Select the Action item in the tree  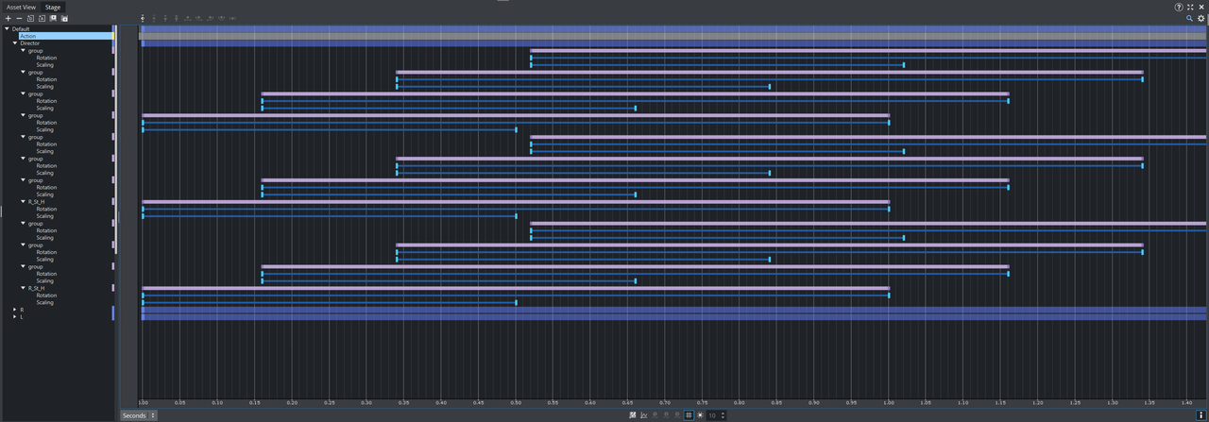pos(28,36)
